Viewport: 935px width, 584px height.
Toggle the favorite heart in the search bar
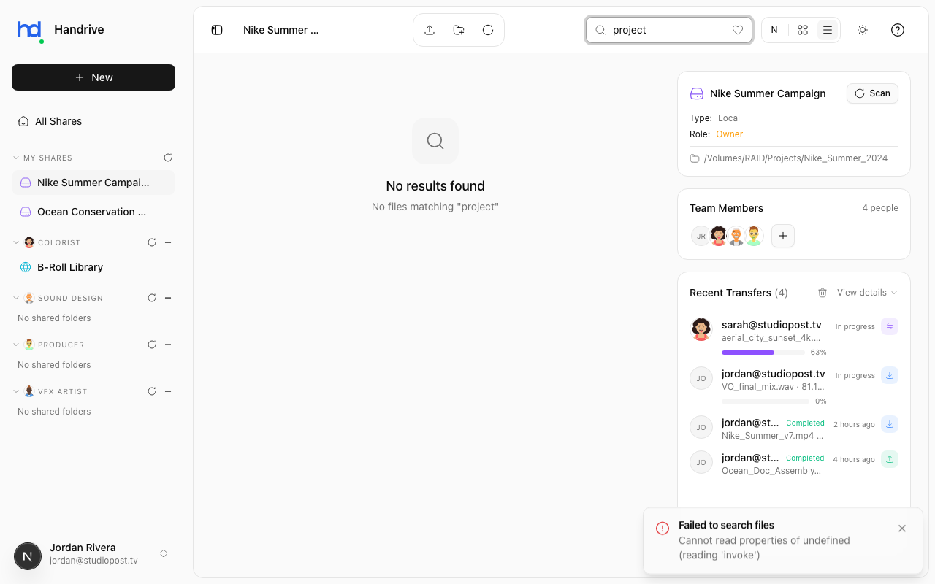[x=737, y=30]
